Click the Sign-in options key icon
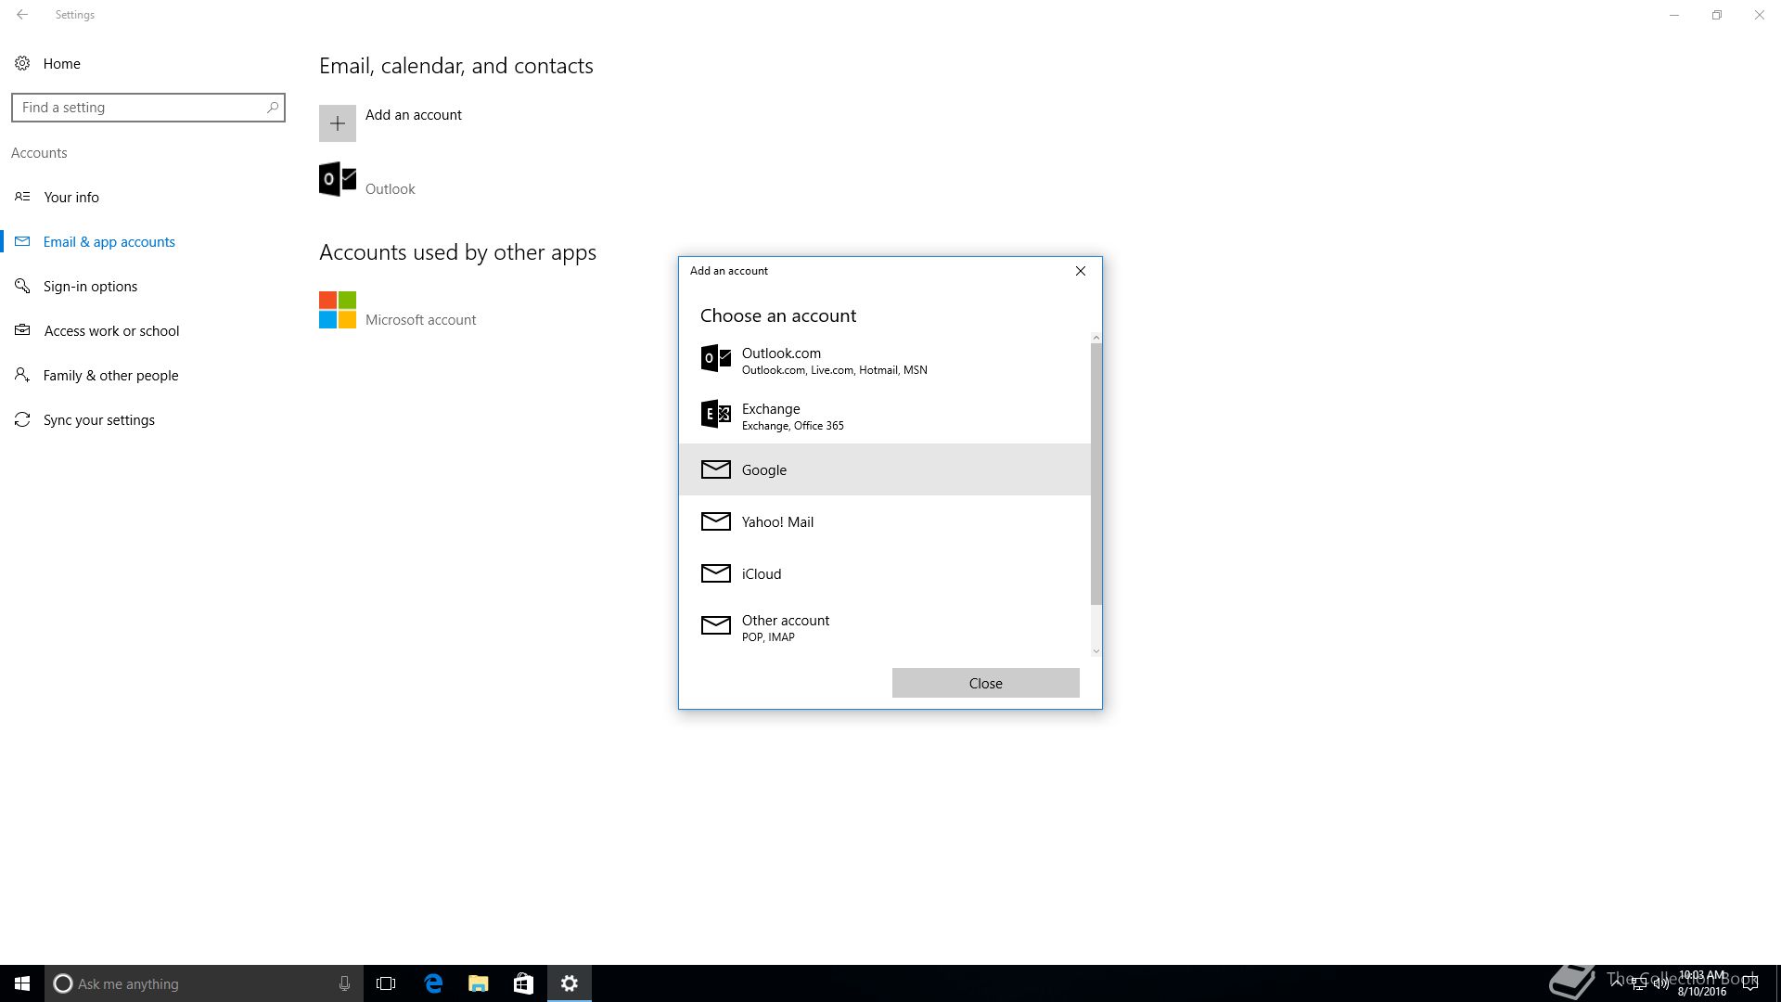Screen dimensions: 1781x1002 (x=22, y=286)
